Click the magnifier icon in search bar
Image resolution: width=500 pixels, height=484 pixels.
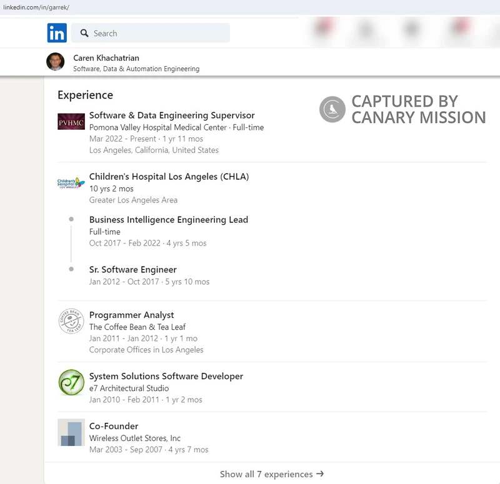coord(84,33)
